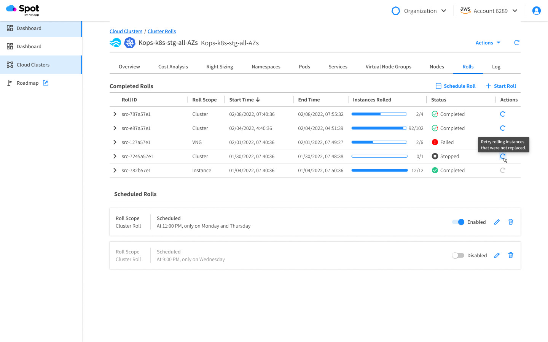Follow the Cluster Rolls breadcrumb link
Image resolution: width=548 pixels, height=342 pixels.
click(162, 31)
